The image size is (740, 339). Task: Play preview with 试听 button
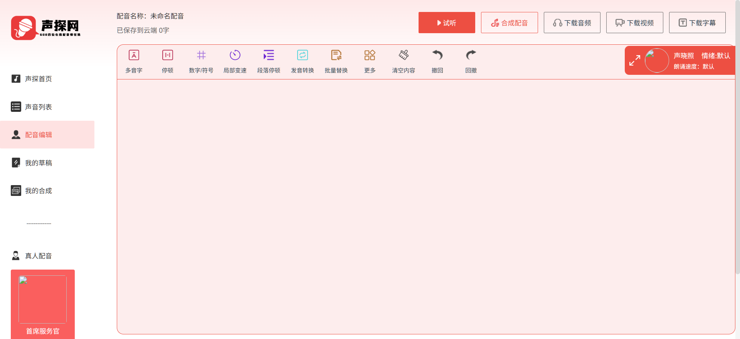point(447,23)
